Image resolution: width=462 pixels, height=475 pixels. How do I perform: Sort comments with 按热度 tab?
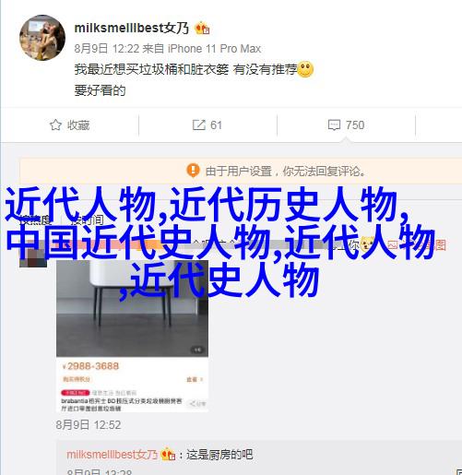[34, 220]
